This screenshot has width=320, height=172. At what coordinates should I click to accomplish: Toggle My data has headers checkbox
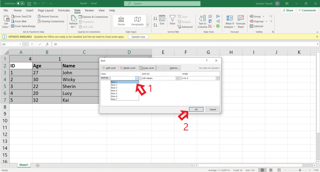(x=196, y=68)
